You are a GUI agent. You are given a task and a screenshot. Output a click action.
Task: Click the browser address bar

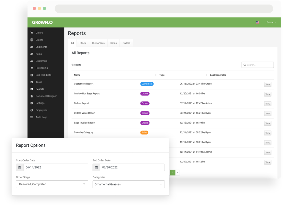point(164,9)
